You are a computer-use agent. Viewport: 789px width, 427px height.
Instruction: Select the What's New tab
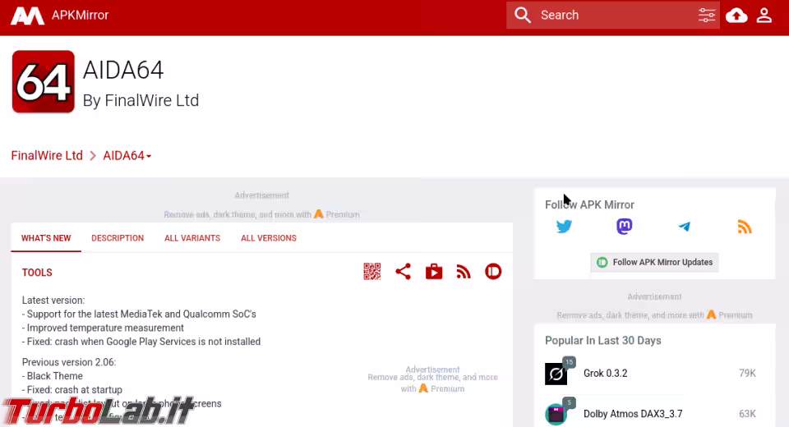point(46,238)
